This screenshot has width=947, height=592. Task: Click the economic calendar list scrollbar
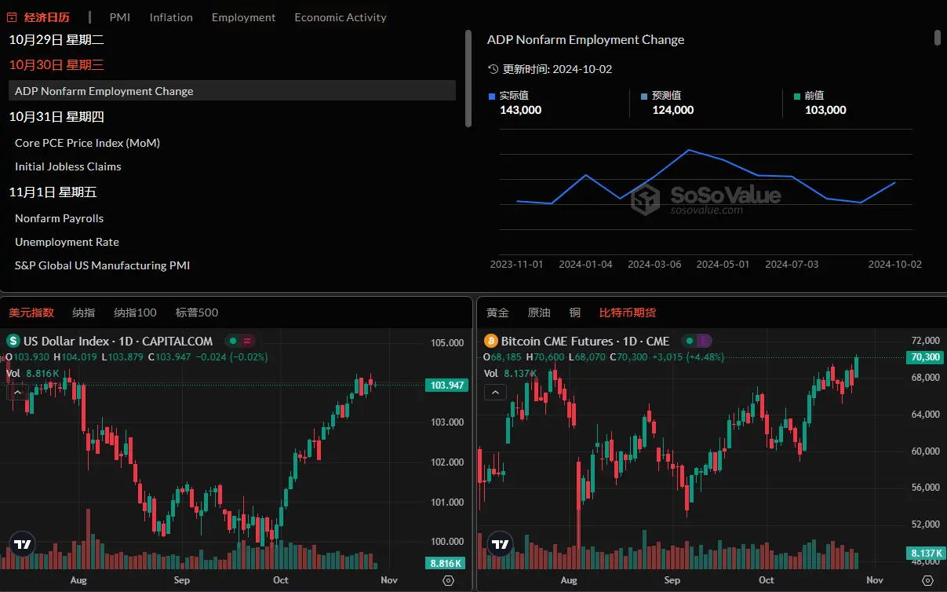click(468, 79)
